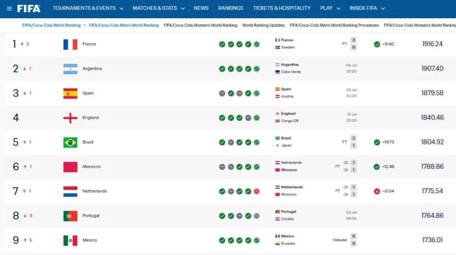
Task: Click the FIFA logo
Action: pyautogui.click(x=29, y=8)
